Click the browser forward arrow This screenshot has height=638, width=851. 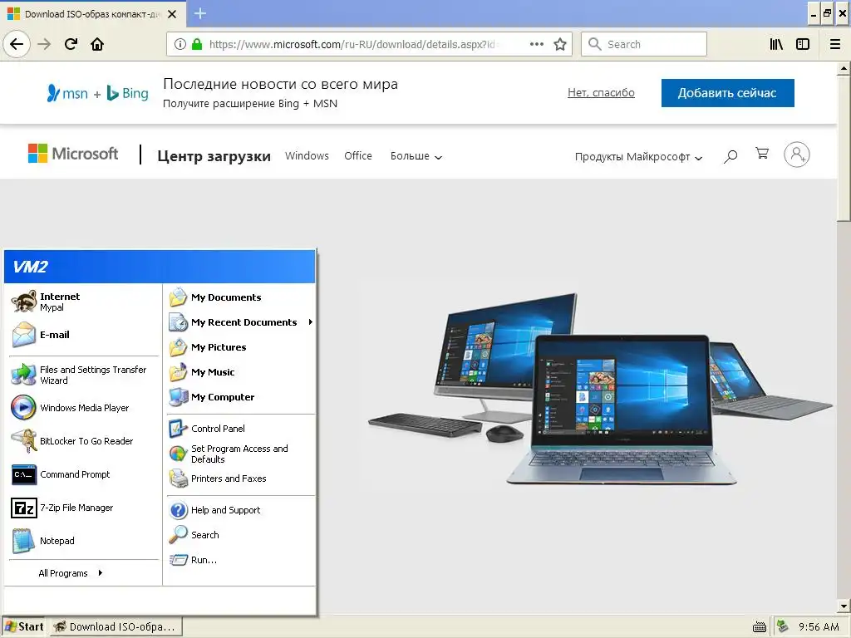[x=44, y=44]
